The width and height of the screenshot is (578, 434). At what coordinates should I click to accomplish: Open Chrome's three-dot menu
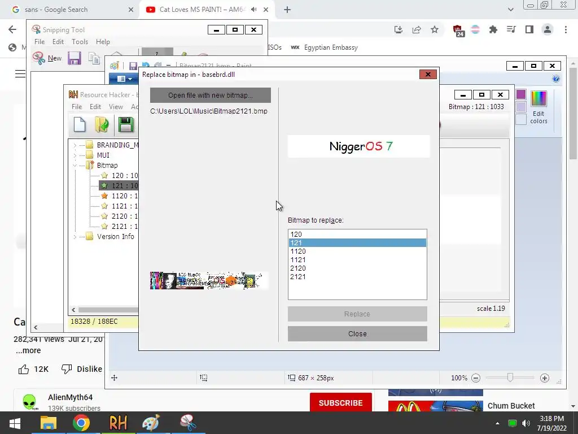(x=566, y=29)
